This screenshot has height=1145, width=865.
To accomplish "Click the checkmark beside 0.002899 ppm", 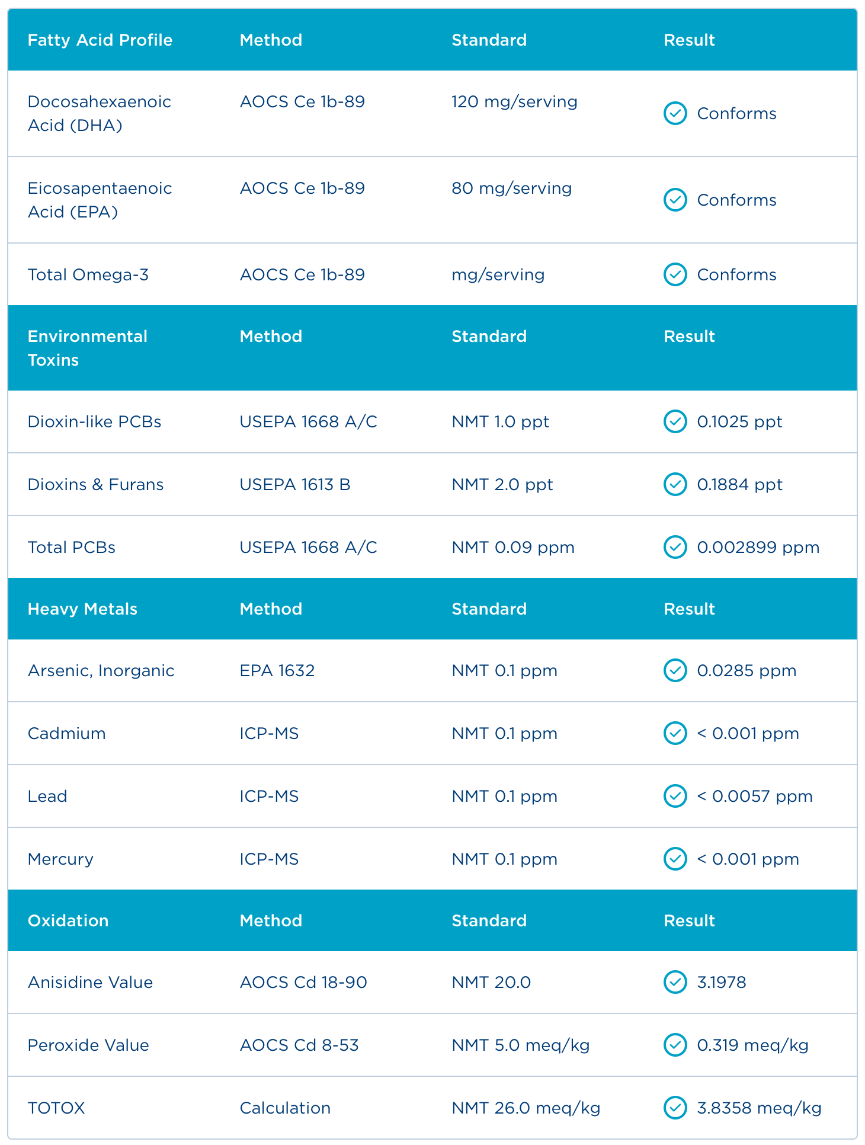I will [x=675, y=547].
